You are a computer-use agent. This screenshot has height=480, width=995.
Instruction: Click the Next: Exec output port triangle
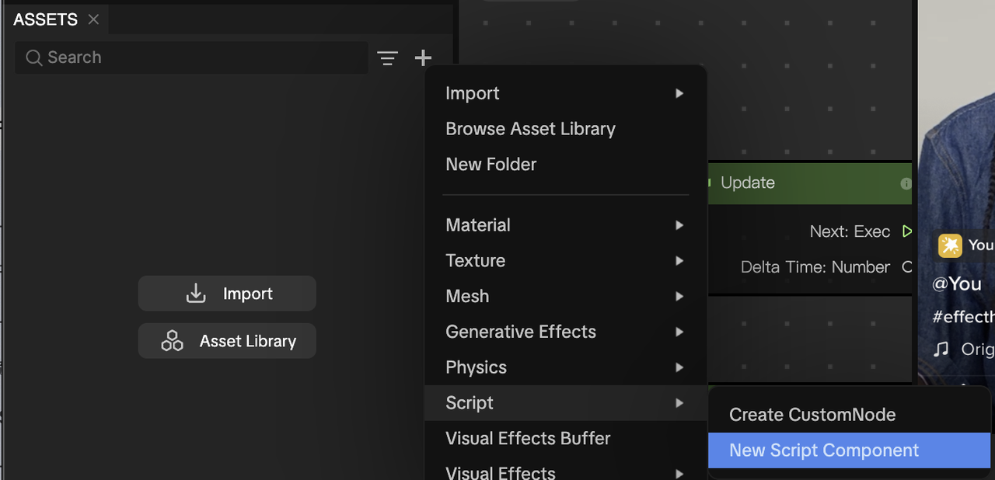click(906, 231)
